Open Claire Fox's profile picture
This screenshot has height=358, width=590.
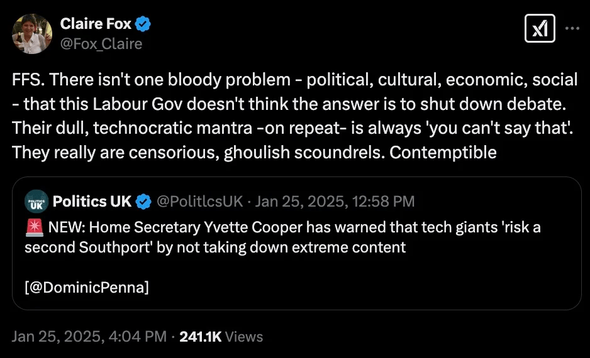click(32, 33)
